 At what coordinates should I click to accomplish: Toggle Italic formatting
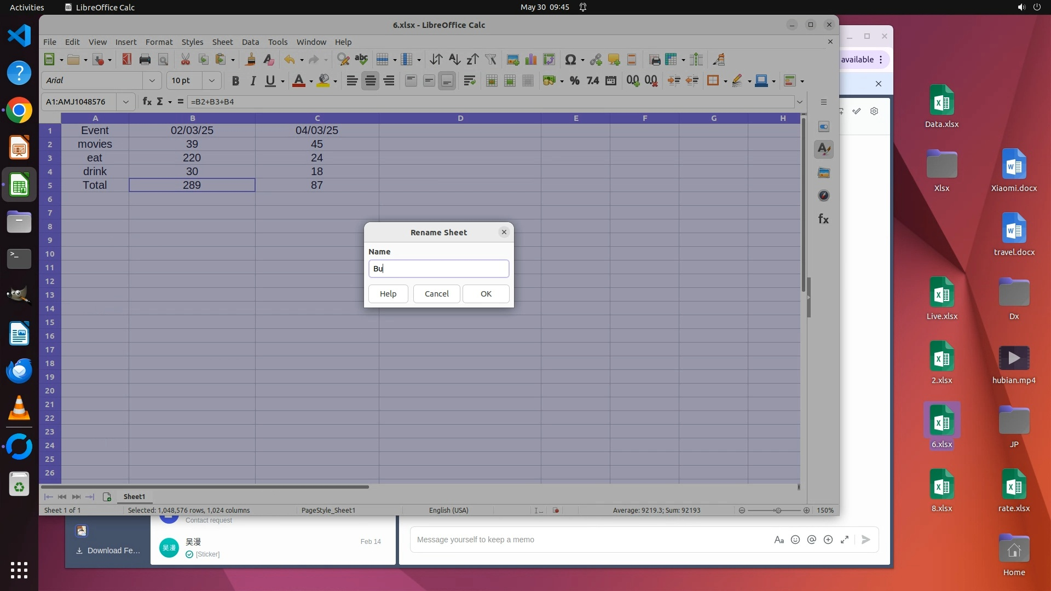point(253,81)
